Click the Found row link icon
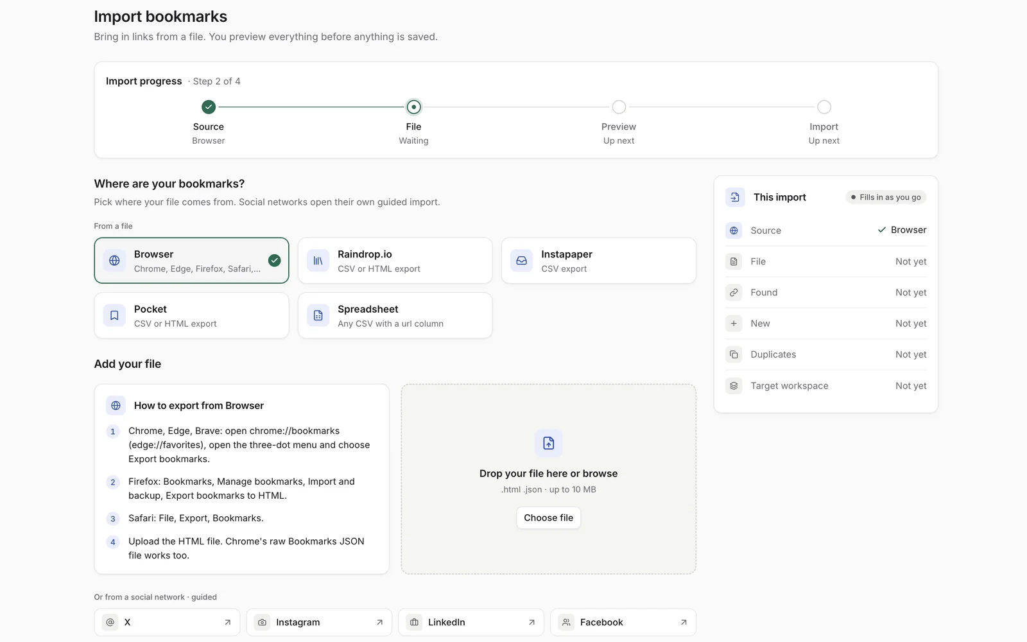1027x642 pixels. click(x=734, y=293)
